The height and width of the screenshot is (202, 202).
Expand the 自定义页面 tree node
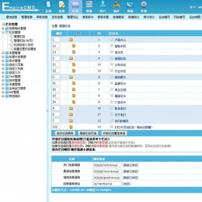click(3, 65)
